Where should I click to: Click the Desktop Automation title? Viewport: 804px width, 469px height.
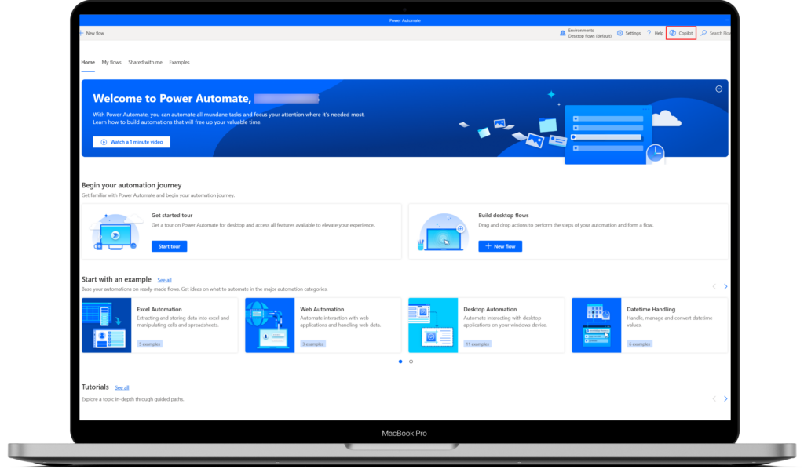490,309
